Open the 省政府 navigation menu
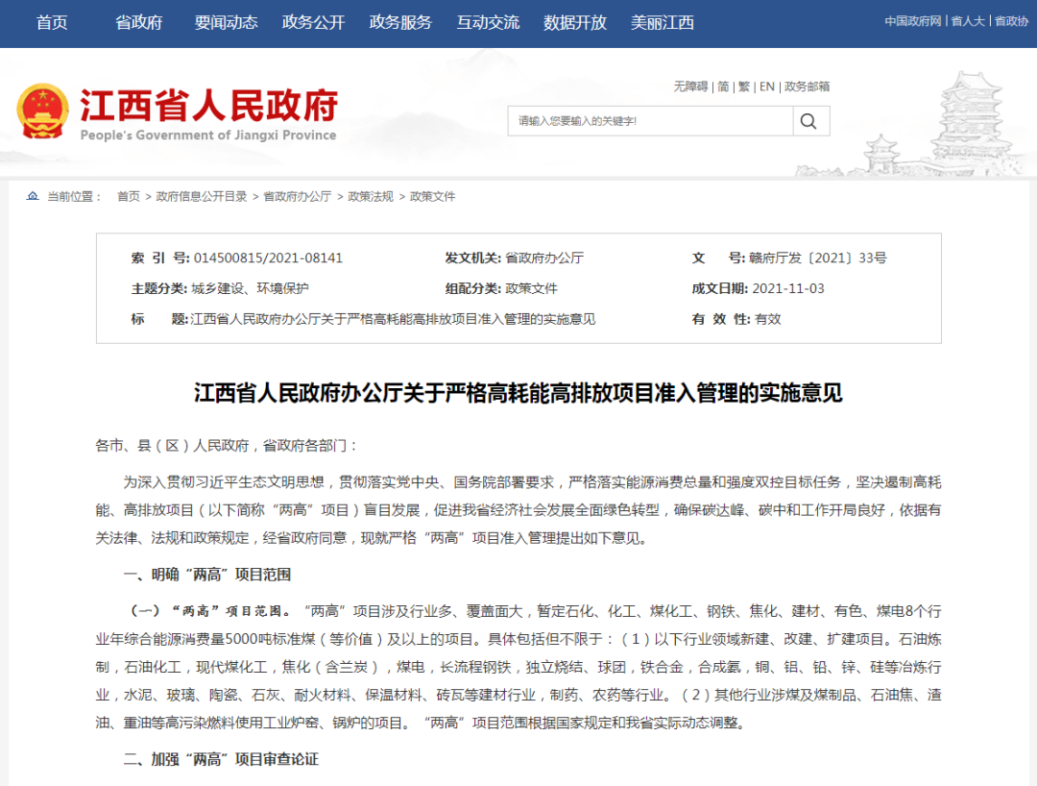1037x786 pixels. (139, 22)
